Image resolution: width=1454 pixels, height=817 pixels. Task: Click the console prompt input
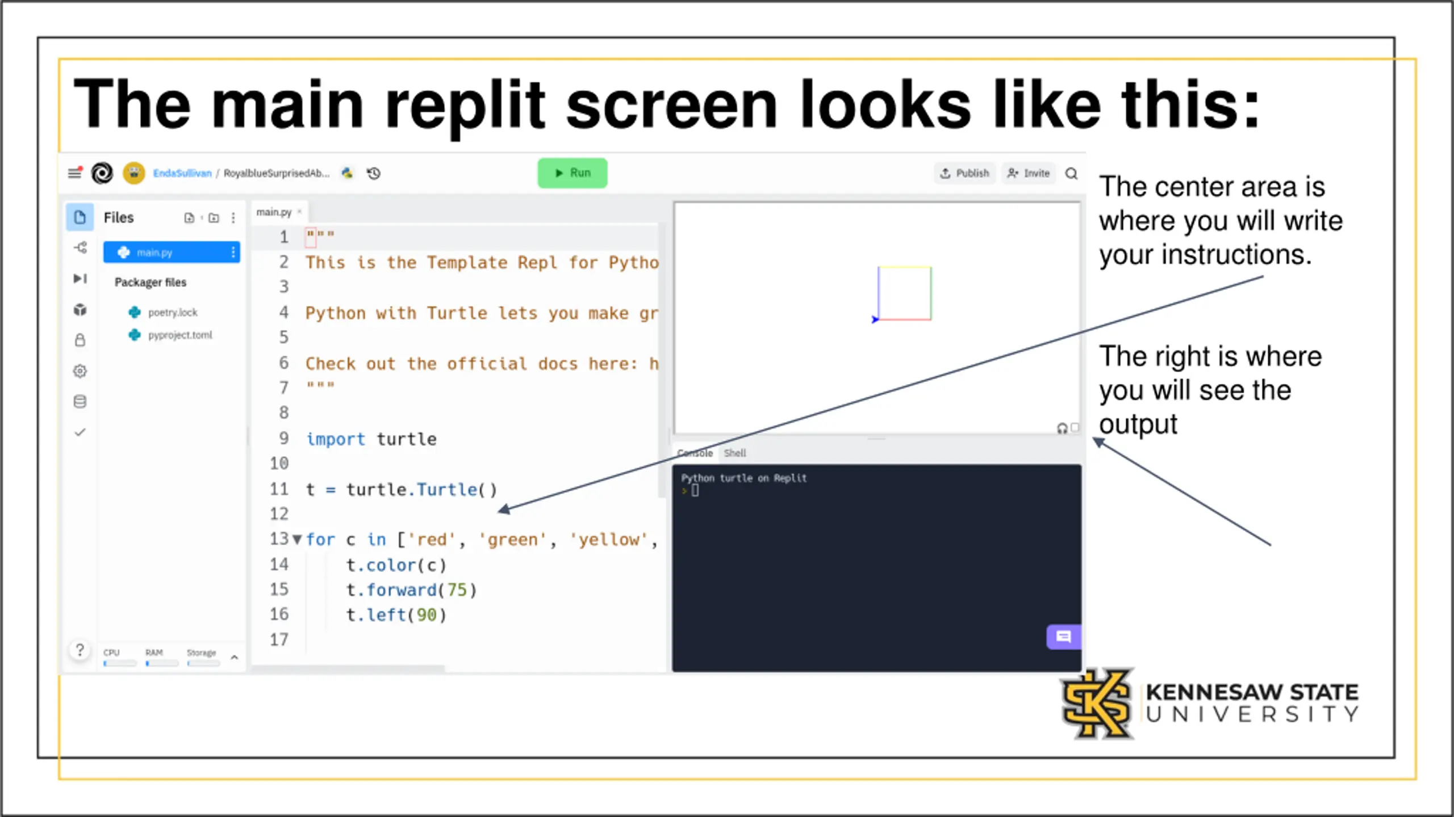pyautogui.click(x=695, y=491)
